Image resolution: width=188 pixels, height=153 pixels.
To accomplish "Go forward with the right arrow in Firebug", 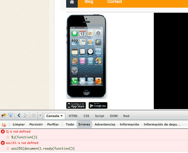I will 25,115.
